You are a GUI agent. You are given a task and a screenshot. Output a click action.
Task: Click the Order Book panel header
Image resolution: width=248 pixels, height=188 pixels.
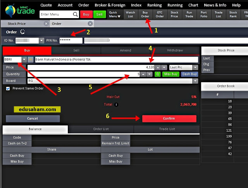coord(226,86)
